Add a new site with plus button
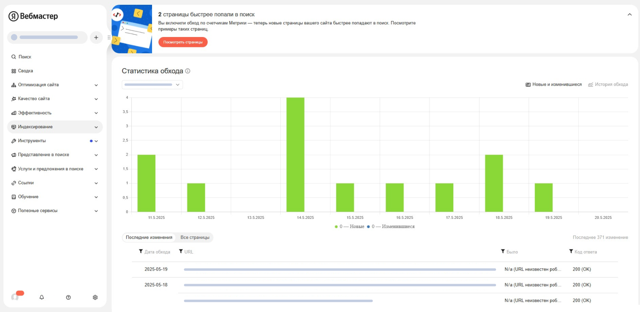Image resolution: width=640 pixels, height=312 pixels. [x=96, y=37]
